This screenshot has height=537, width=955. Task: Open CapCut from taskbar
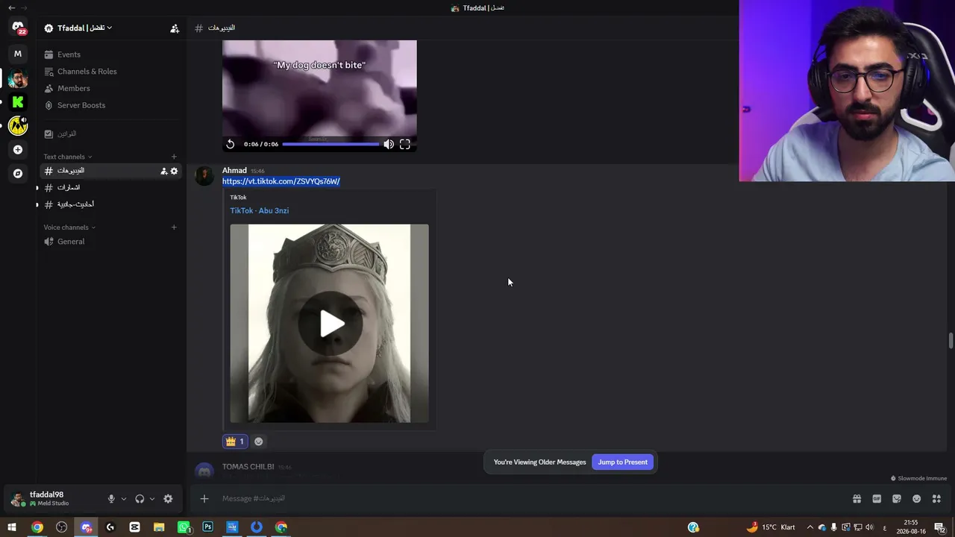[134, 527]
